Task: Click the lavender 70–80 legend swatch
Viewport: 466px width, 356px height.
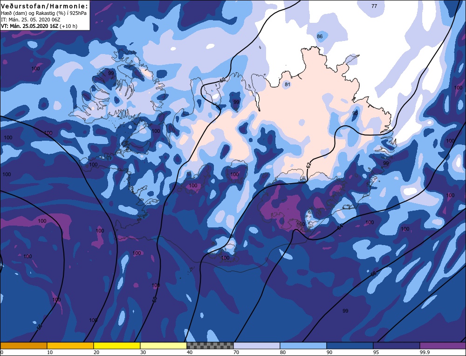Action: pos(256,345)
